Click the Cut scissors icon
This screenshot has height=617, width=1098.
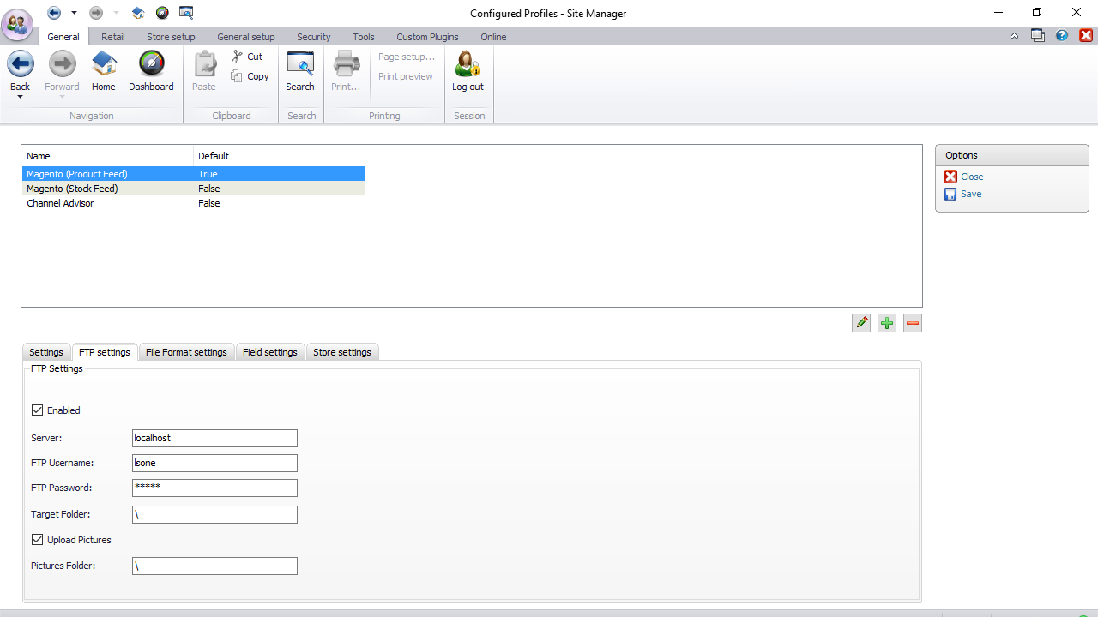(x=238, y=57)
